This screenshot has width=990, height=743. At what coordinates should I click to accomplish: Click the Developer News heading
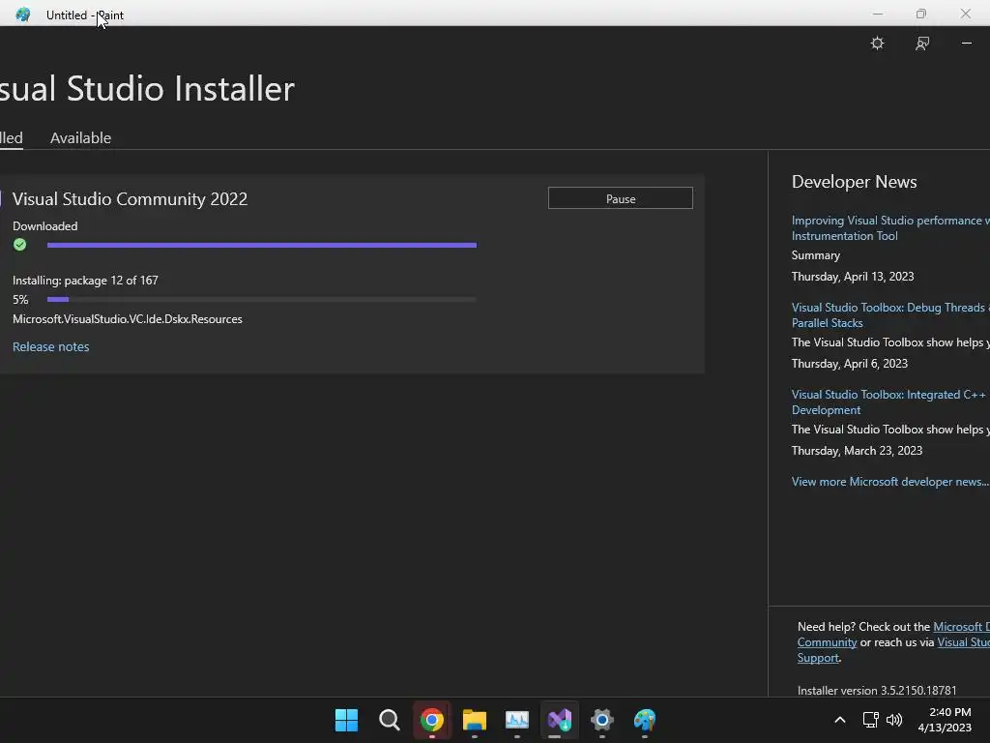[855, 182]
